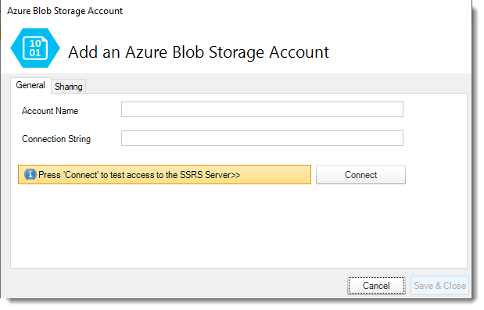Click the Account Name label

point(50,111)
